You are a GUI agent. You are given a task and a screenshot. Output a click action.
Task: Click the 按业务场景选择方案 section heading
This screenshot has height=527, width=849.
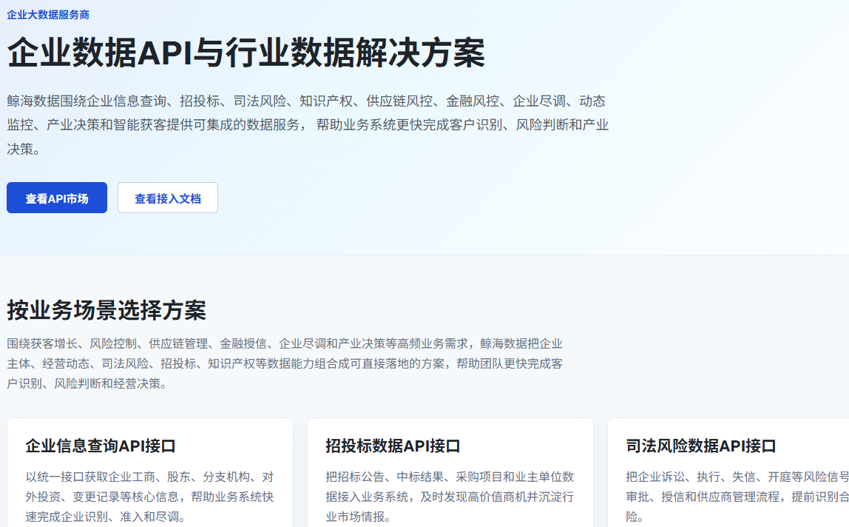pos(106,310)
